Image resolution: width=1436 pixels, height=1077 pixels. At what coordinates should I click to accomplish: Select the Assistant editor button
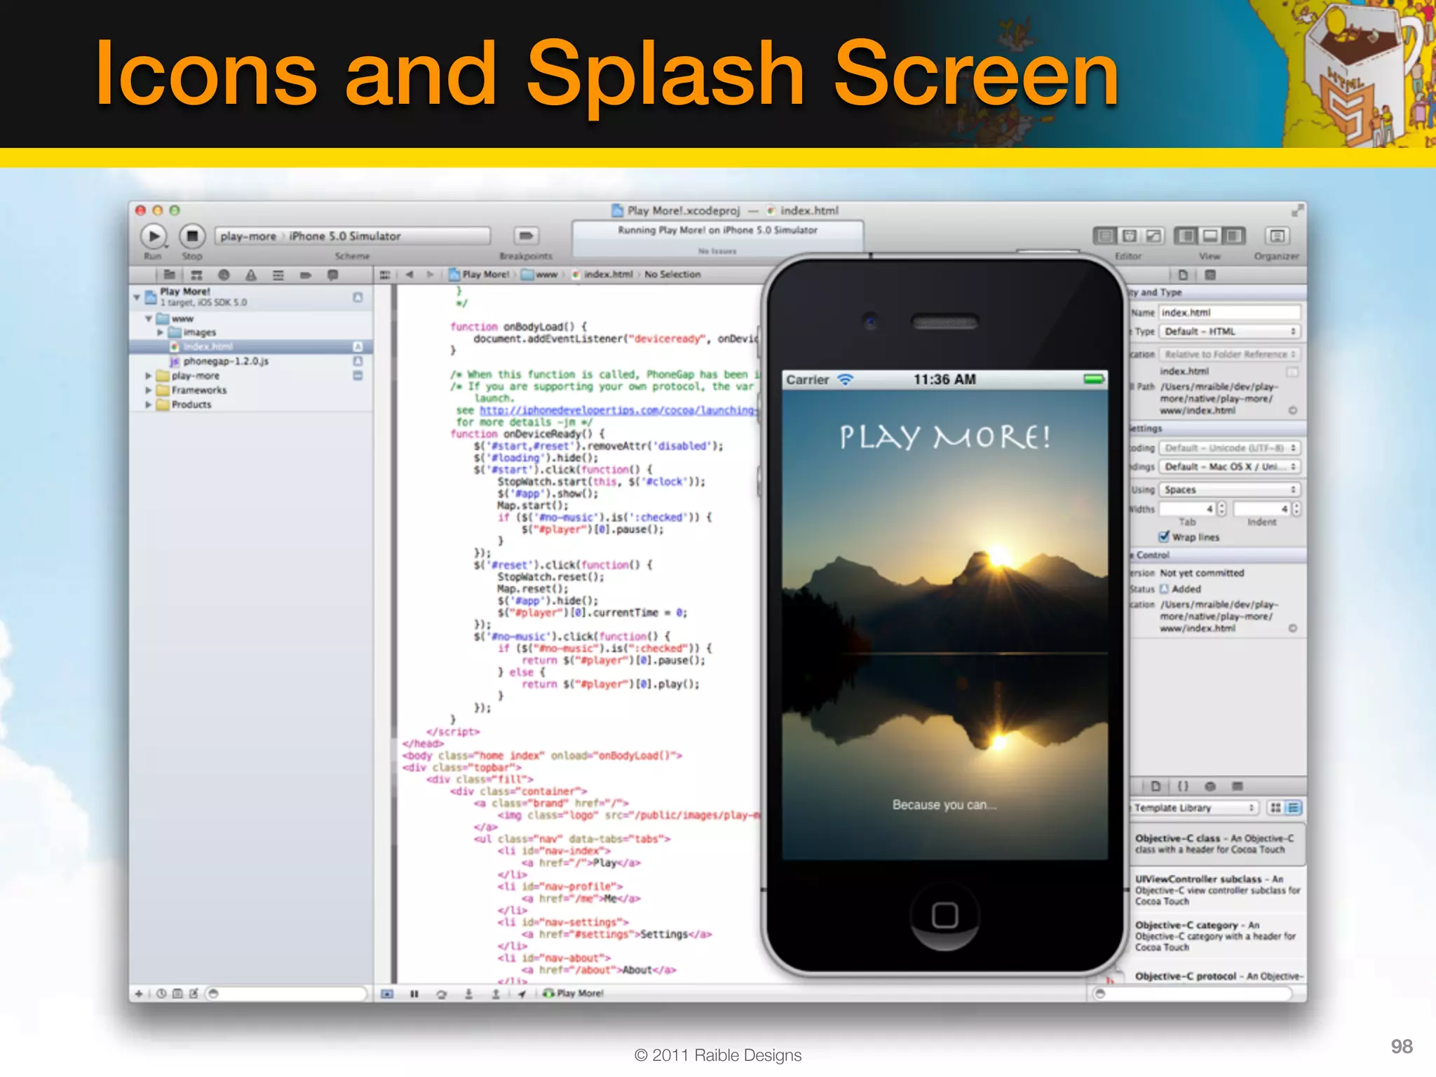(1130, 236)
